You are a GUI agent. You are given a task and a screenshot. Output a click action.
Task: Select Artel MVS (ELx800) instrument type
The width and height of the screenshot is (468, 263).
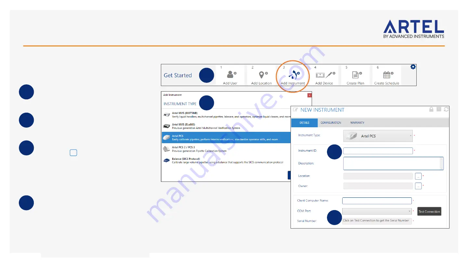pos(227,126)
